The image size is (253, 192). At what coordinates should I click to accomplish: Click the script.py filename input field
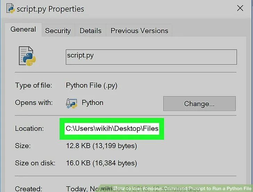[151, 57]
